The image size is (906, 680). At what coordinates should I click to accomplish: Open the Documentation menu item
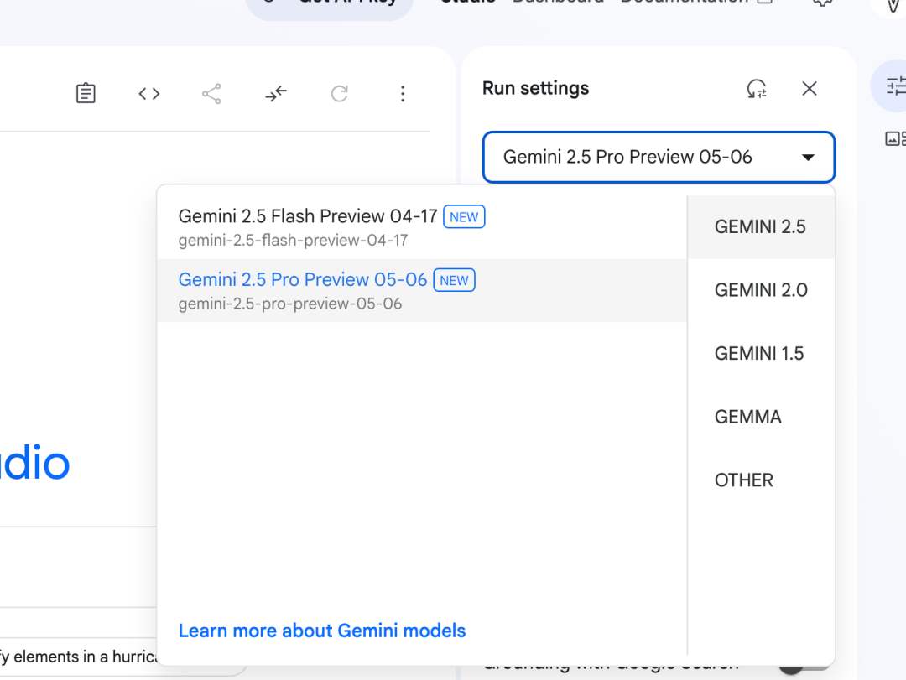tap(686, 3)
